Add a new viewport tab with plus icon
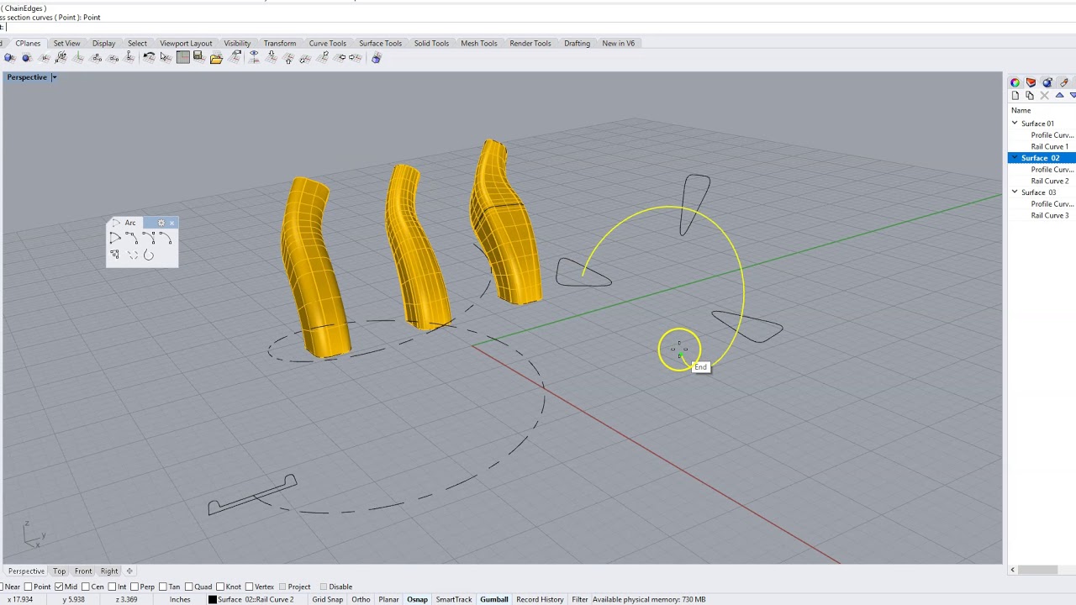 point(129,571)
